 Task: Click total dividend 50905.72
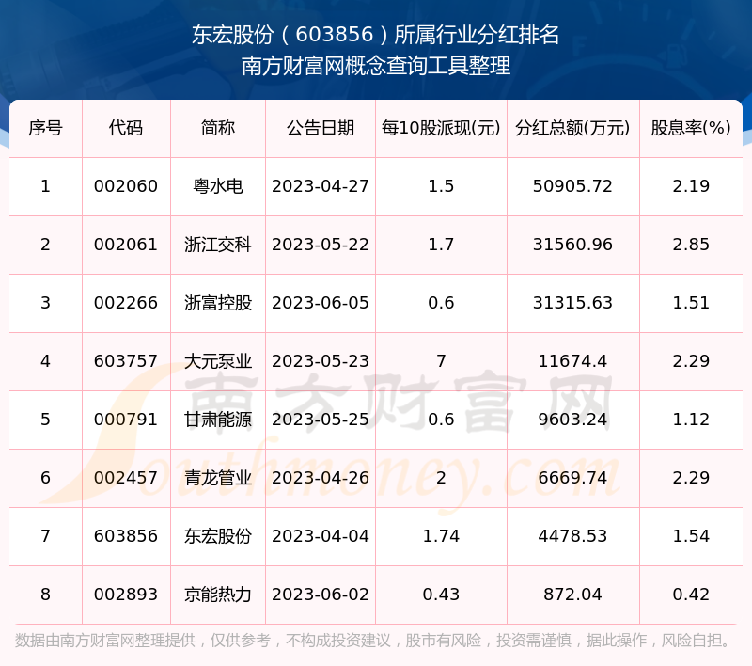click(x=572, y=186)
